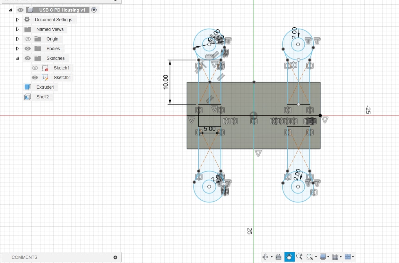Image resolution: width=399 pixels, height=263 pixels.
Task: Click the locked Sketch1 icon
Action: point(45,68)
